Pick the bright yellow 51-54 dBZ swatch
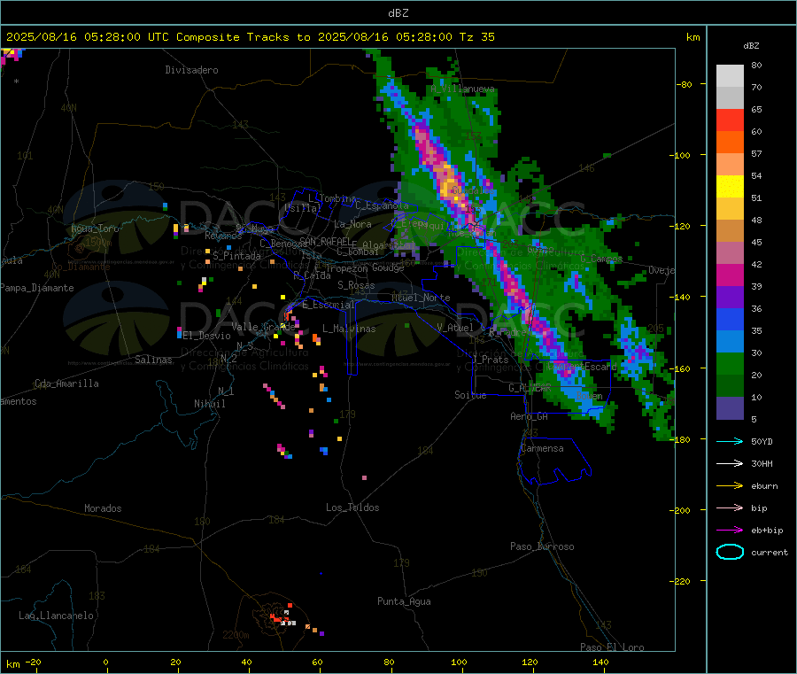 (730, 187)
